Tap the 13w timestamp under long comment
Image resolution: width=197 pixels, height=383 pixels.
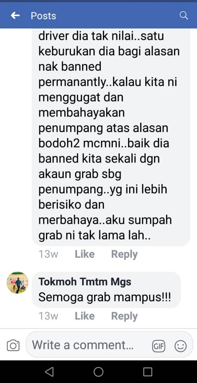point(48,254)
